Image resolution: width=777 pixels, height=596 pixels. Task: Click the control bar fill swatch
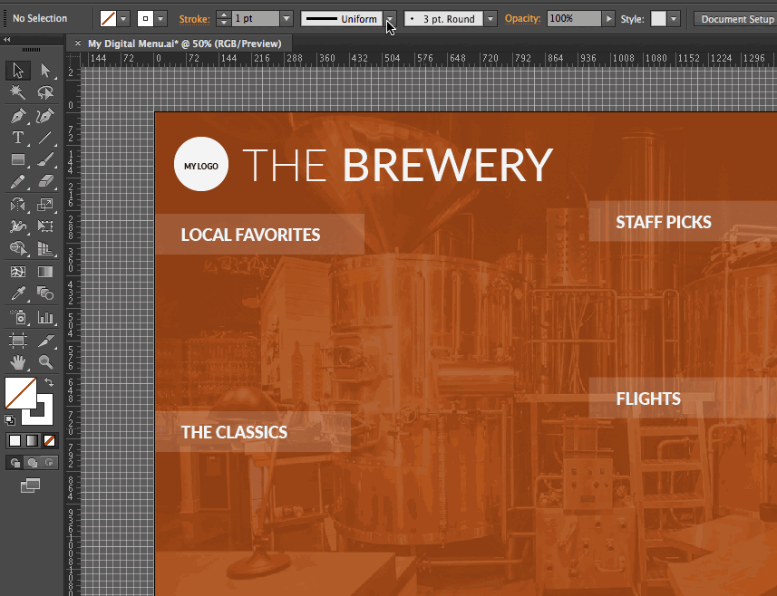(108, 19)
